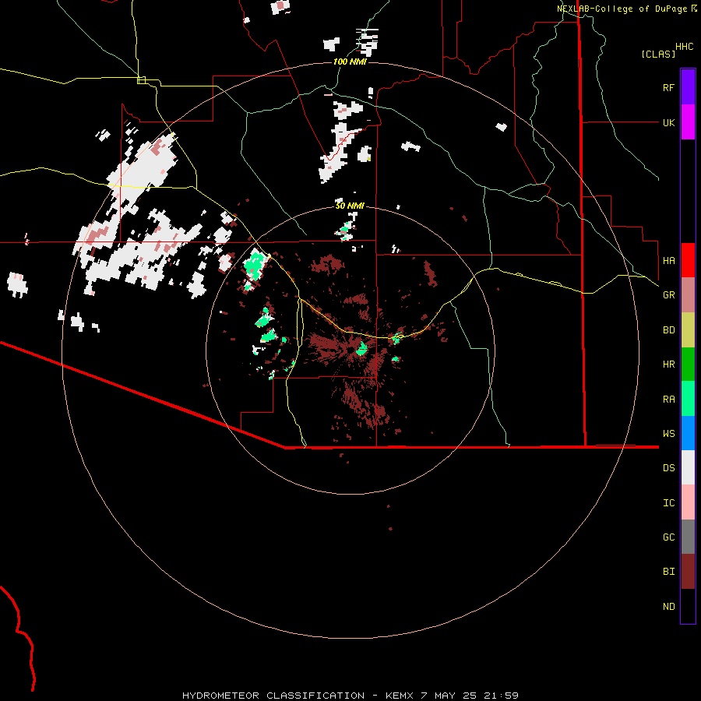Click the mint green RA legend swatch
701x701 pixels.
tap(688, 399)
